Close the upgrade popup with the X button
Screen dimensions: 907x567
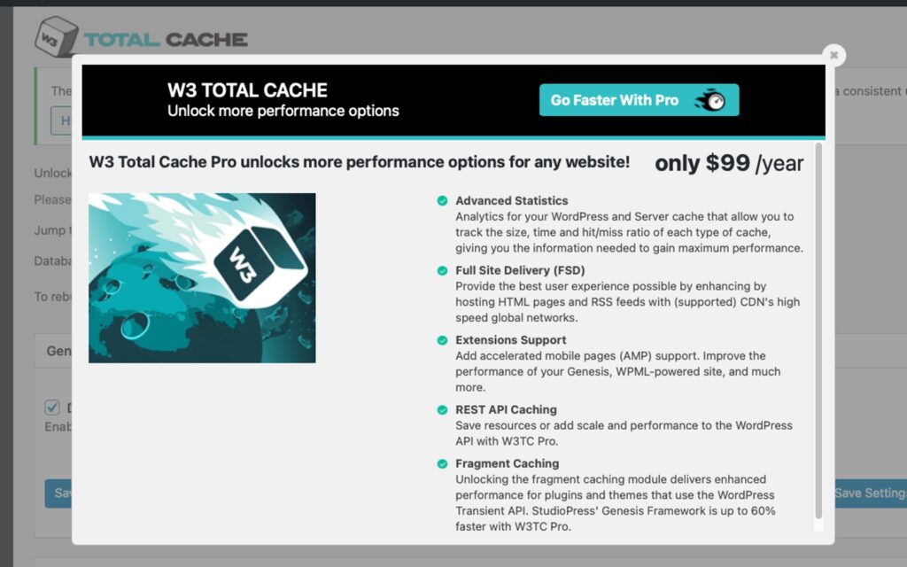point(833,55)
